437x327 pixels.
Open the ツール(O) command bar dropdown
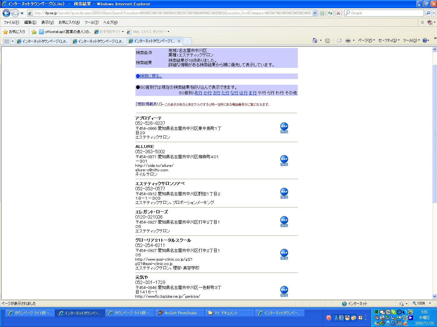point(411,40)
